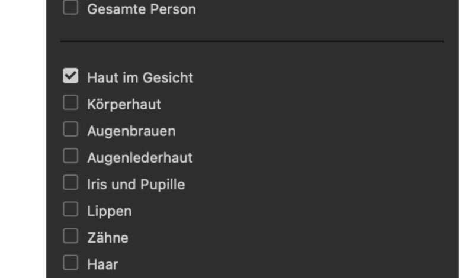Select the Lippen checkbox
Image resolution: width=462 pixels, height=278 pixels.
tap(70, 209)
